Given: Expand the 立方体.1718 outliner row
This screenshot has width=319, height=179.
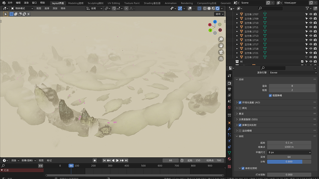Looking at the screenshot, I should 237,49.
